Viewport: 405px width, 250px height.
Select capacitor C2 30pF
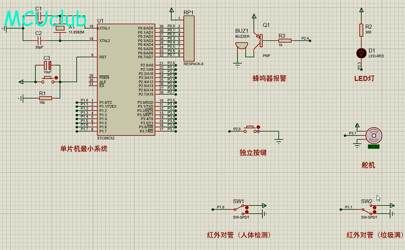40,40
